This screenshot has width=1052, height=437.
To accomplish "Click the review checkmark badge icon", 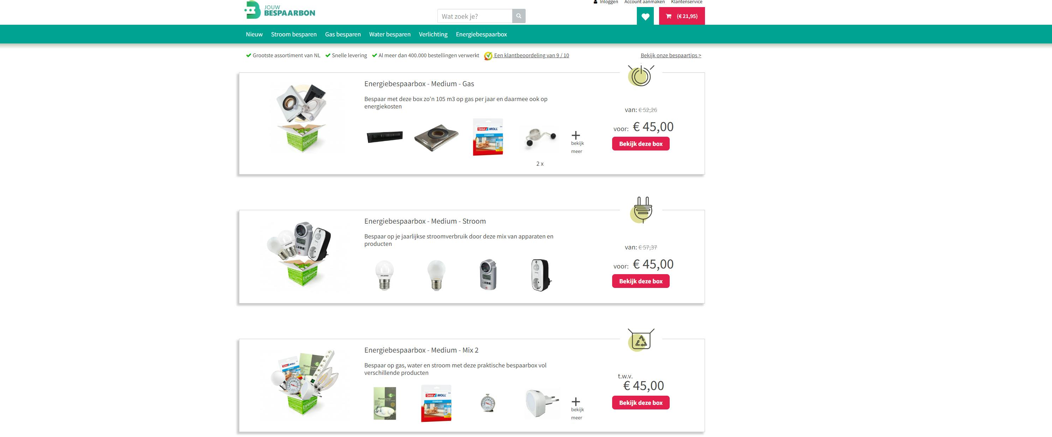I will [488, 56].
